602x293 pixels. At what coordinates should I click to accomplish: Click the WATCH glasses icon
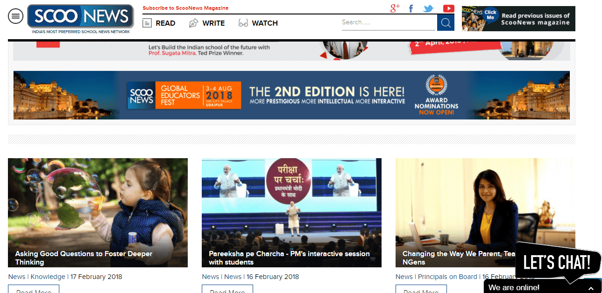(243, 23)
